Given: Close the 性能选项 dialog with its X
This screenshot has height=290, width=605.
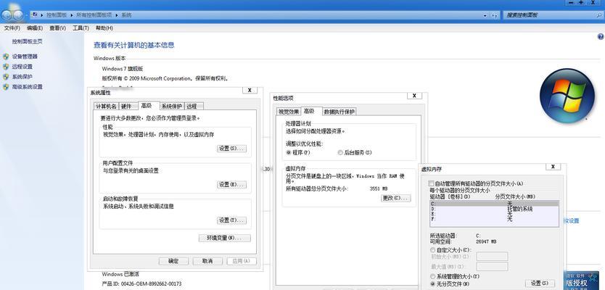Looking at the screenshot, I should click(414, 96).
